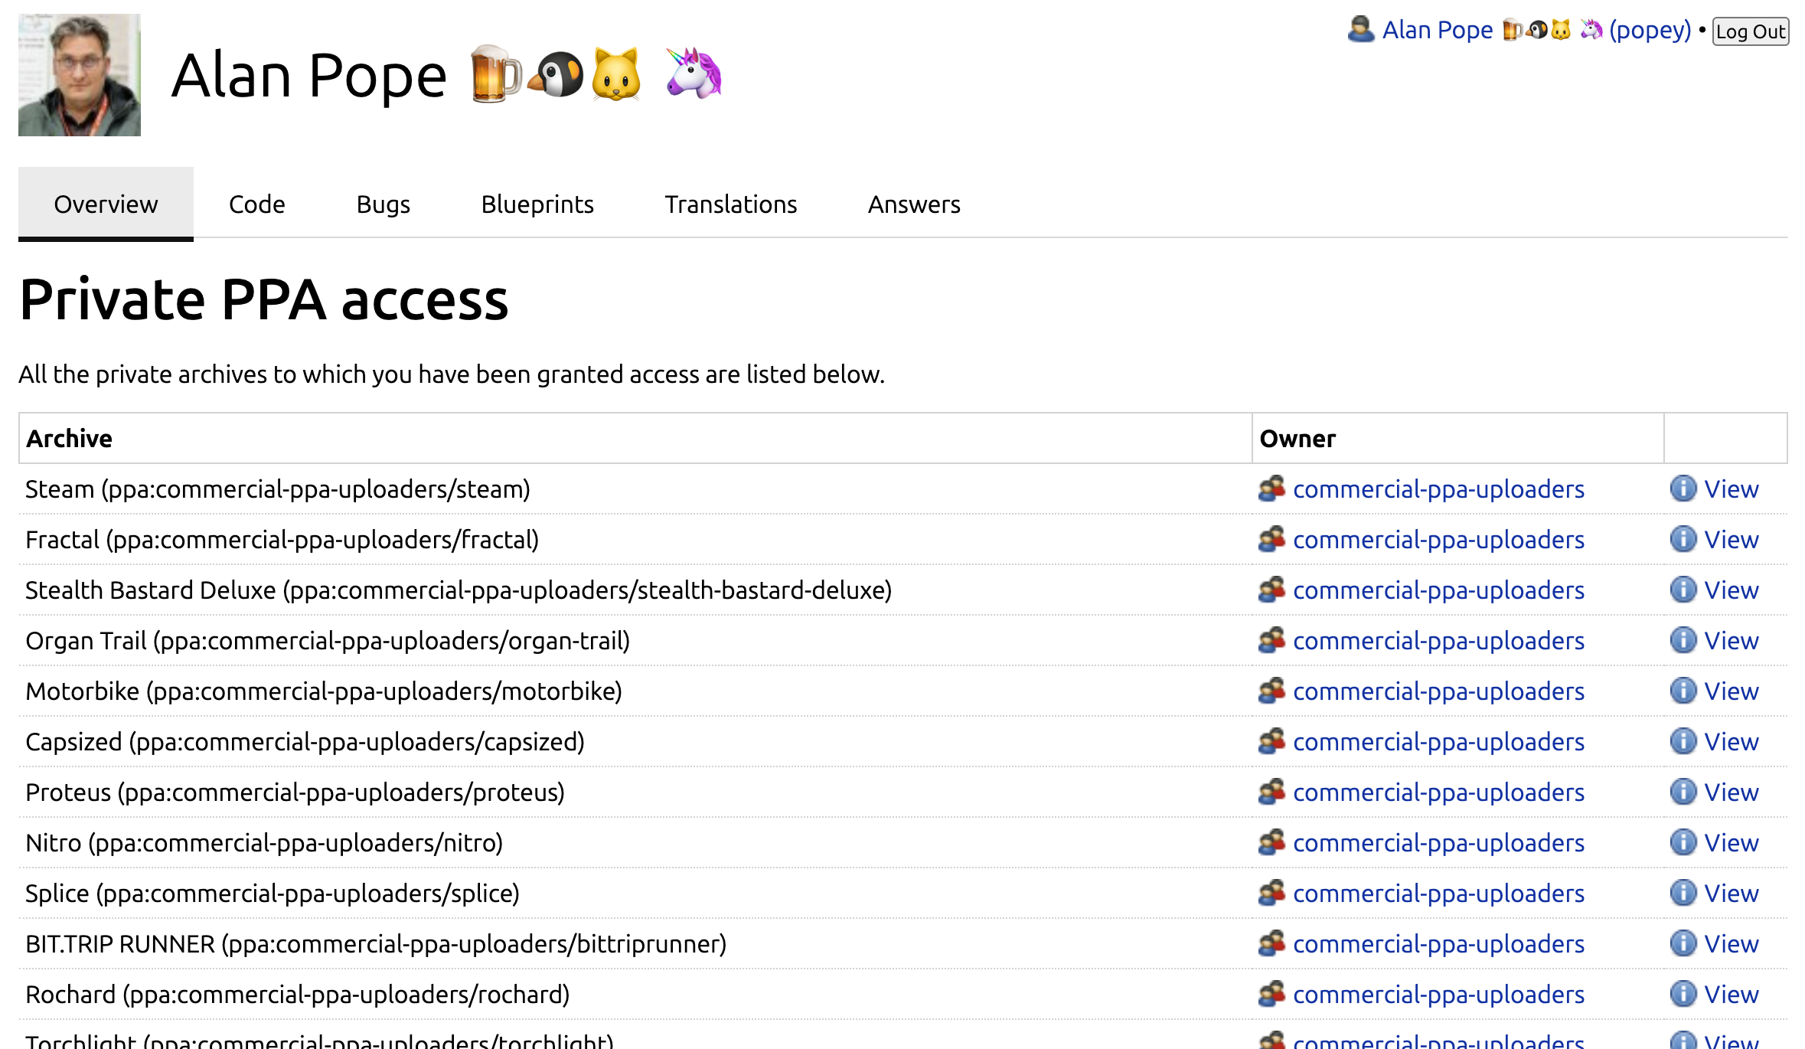
Task: Open Alan Pope's profile photo
Action: click(x=80, y=75)
